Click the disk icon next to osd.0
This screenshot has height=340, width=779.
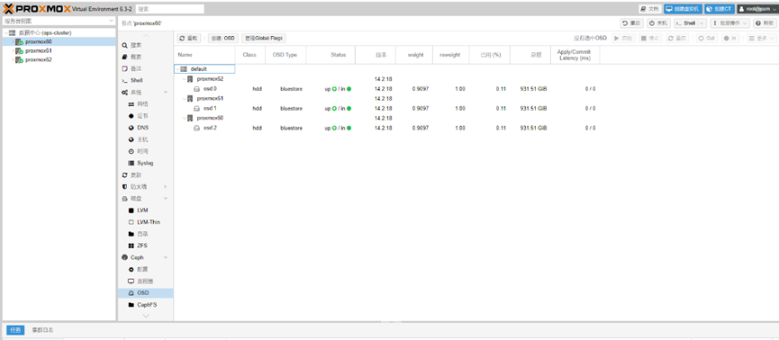[197, 89]
